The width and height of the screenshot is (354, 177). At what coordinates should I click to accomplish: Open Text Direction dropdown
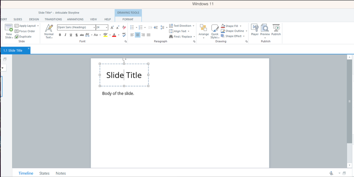click(x=182, y=26)
